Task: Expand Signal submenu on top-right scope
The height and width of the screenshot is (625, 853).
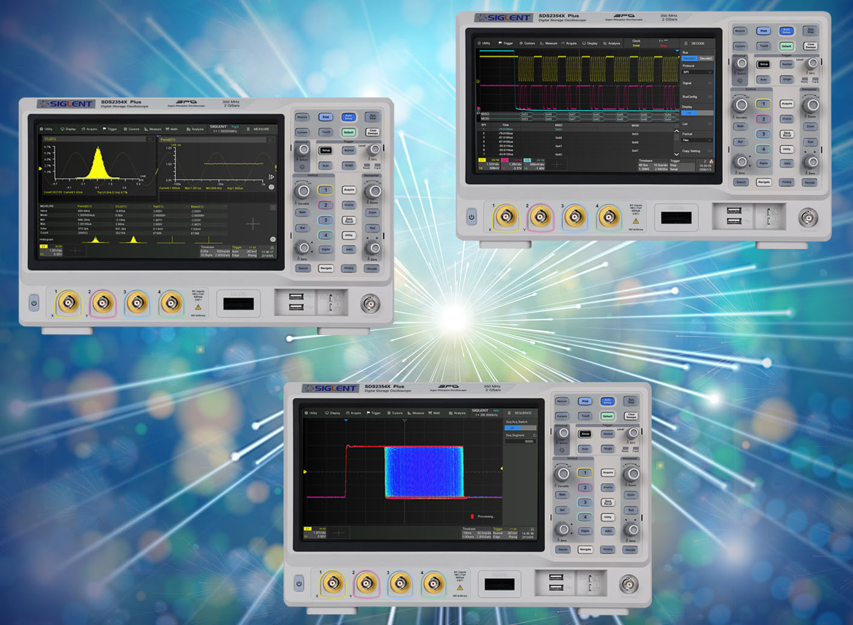Action: pos(698,83)
